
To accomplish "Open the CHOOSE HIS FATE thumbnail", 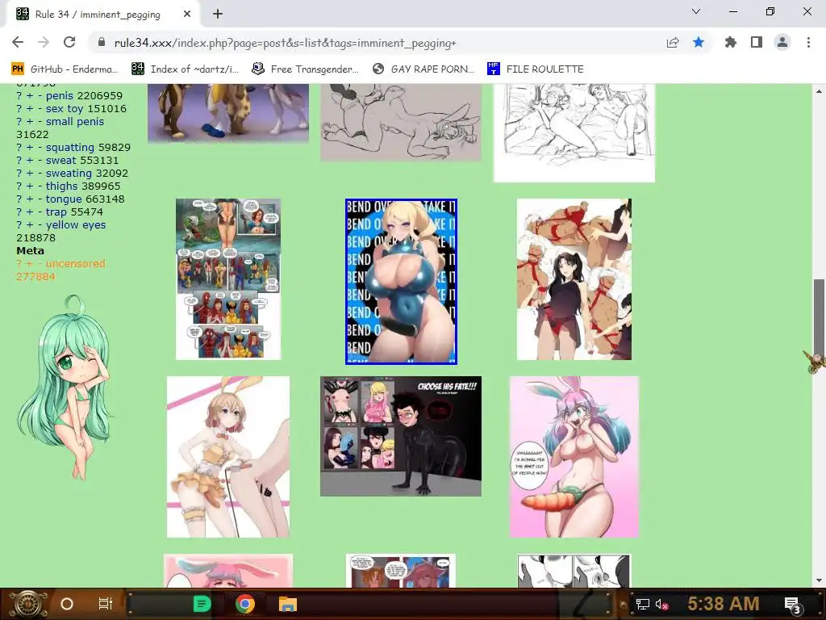I will point(401,436).
